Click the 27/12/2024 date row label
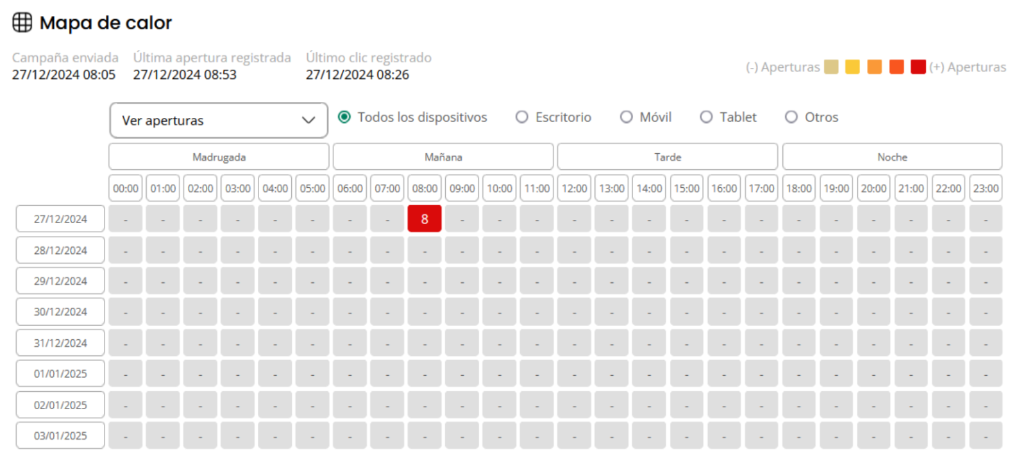The image size is (1028, 465). point(60,219)
